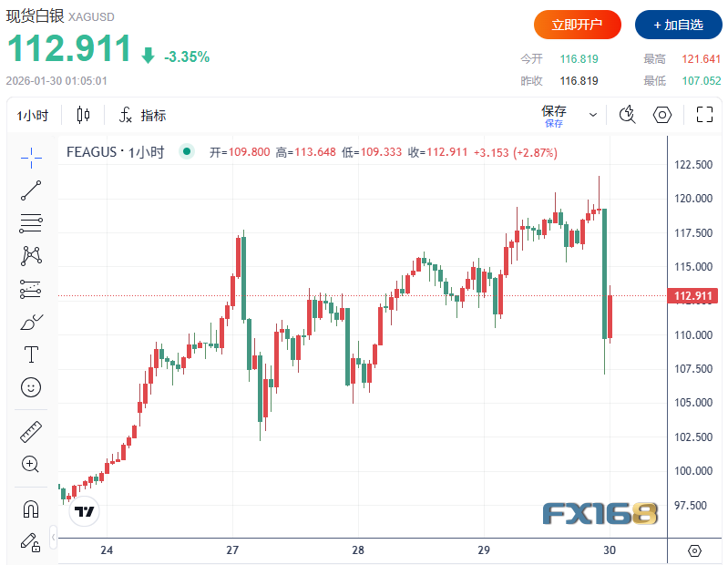
Task: Toggle fullscreen chart mode
Action: click(703, 115)
